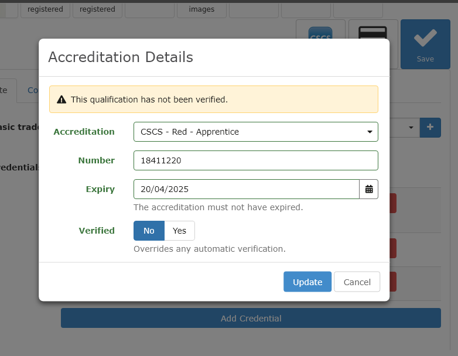Switch to the partially hidden 'Co' tab
This screenshot has height=356, width=458.
point(32,90)
